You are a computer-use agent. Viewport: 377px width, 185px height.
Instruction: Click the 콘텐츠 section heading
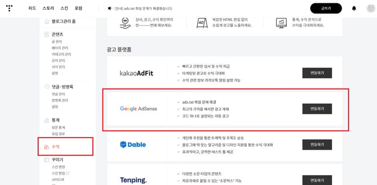click(x=57, y=35)
